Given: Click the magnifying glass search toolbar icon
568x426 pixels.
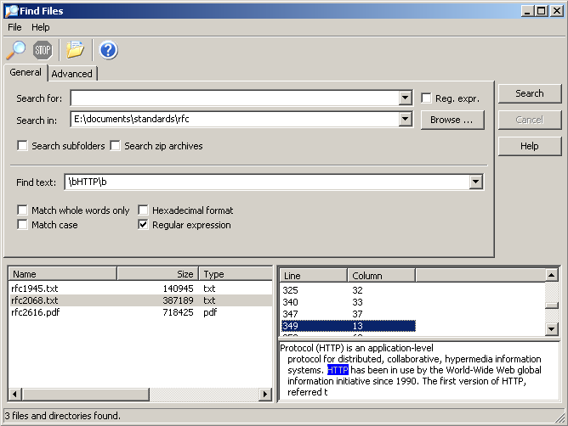Looking at the screenshot, I should [x=16, y=50].
